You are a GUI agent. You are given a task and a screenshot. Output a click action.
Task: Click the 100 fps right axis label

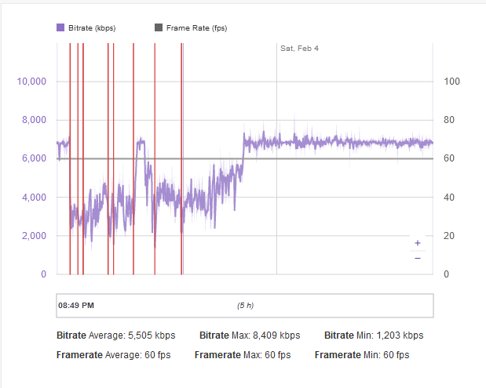(x=451, y=82)
